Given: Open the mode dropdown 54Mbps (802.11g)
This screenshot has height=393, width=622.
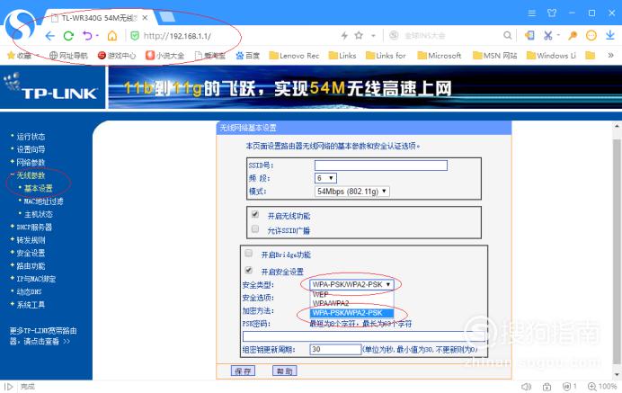Looking at the screenshot, I should tap(352, 192).
